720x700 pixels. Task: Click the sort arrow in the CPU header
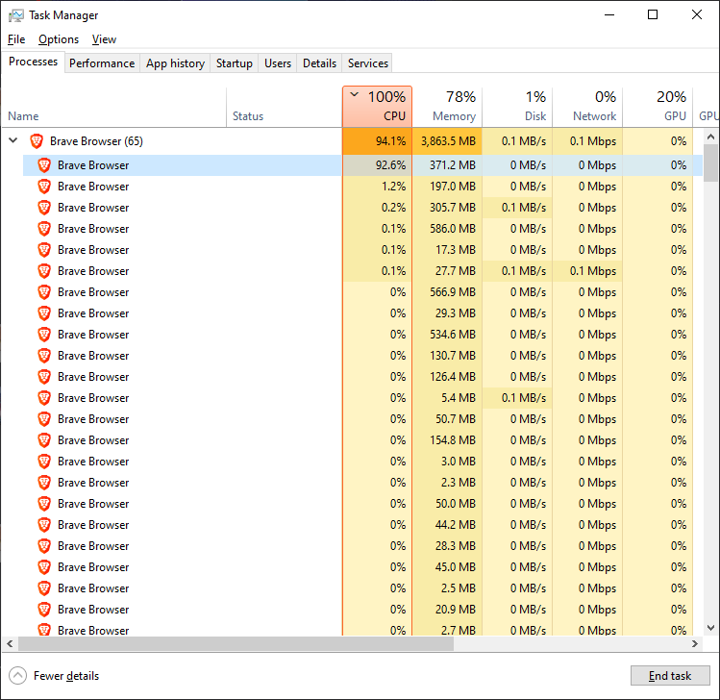pos(354,95)
